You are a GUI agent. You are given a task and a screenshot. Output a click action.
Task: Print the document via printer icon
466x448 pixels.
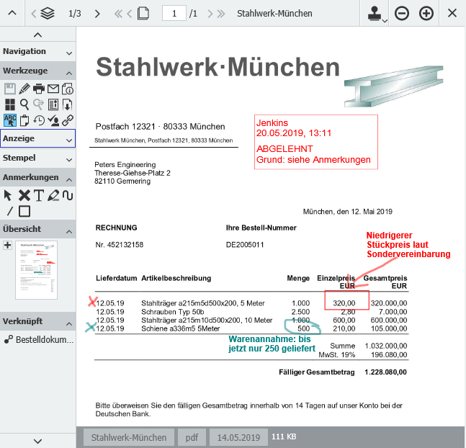coord(39,89)
